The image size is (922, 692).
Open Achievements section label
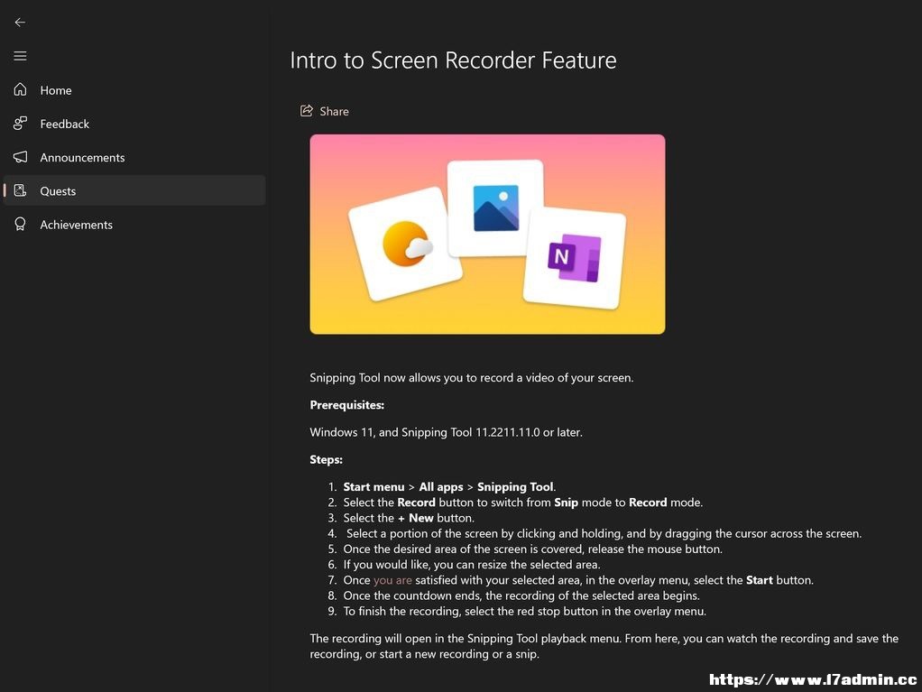77,225
